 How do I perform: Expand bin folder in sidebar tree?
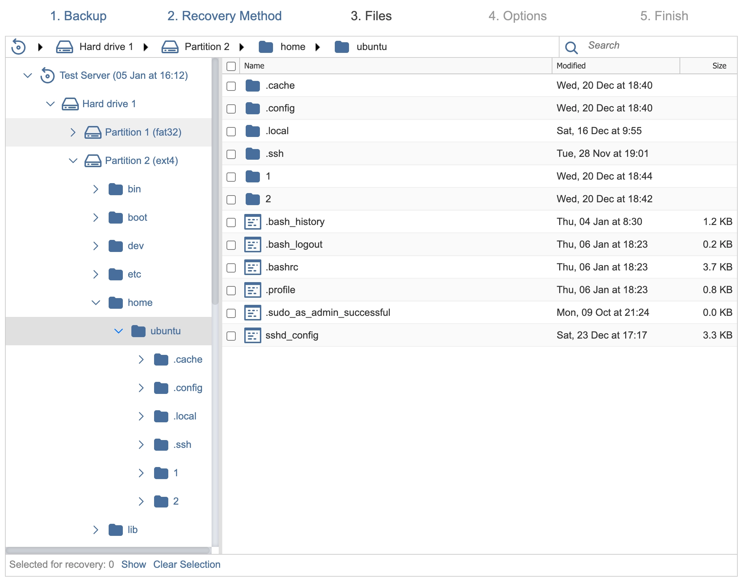click(x=96, y=188)
